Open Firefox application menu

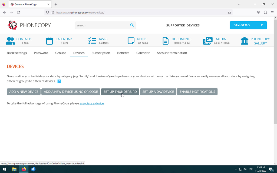[x=272, y=12]
